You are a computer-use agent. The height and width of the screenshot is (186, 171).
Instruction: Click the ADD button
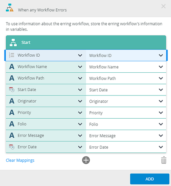point(150,179)
